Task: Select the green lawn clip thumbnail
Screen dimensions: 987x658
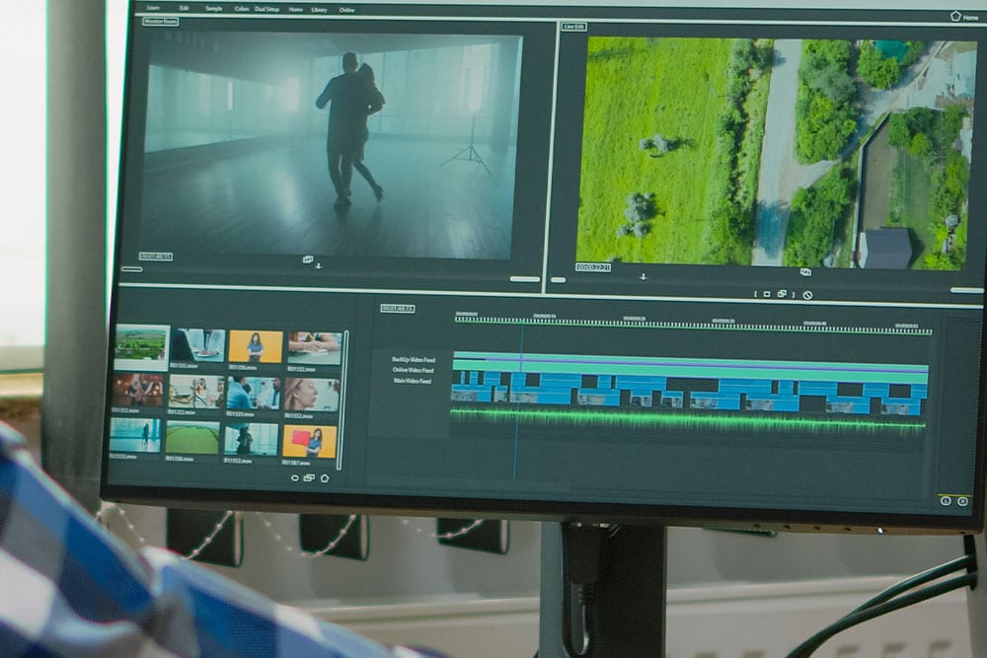Action: click(x=192, y=437)
